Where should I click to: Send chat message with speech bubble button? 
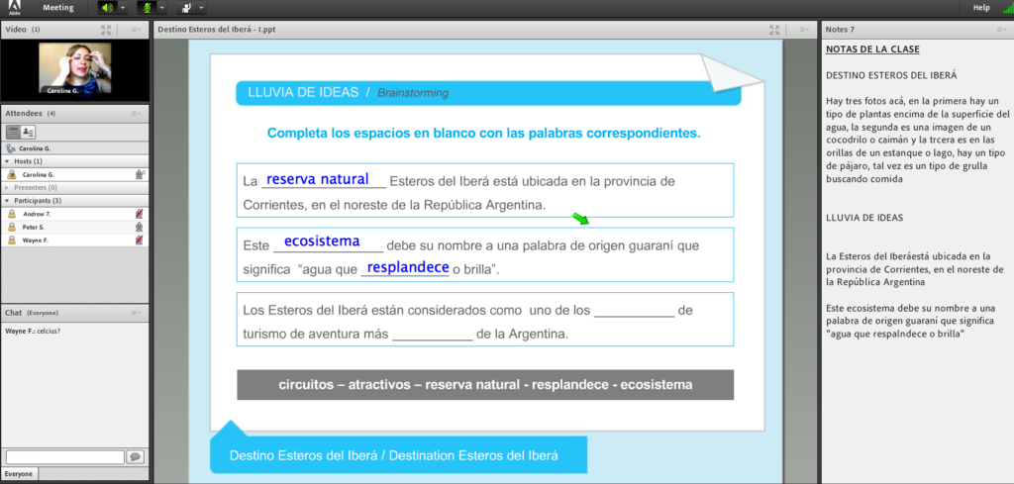click(x=135, y=456)
